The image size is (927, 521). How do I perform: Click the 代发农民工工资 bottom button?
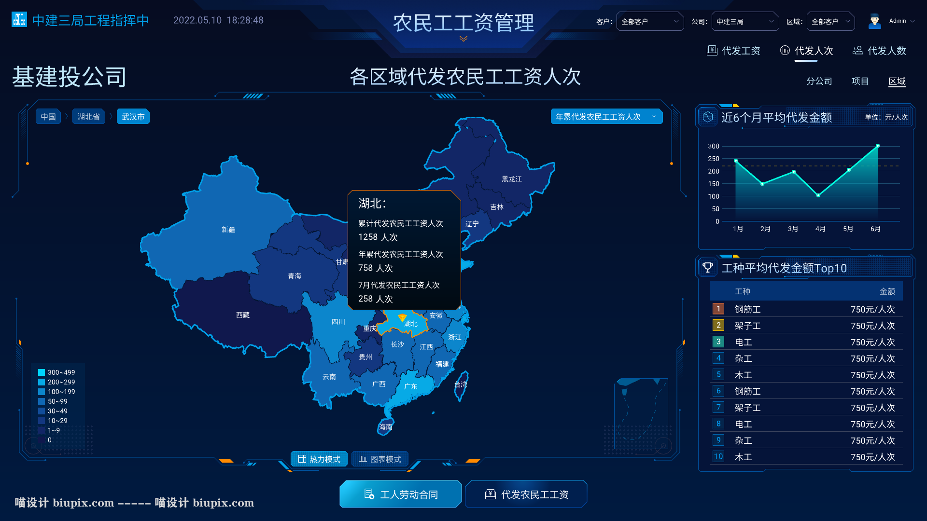click(x=526, y=494)
